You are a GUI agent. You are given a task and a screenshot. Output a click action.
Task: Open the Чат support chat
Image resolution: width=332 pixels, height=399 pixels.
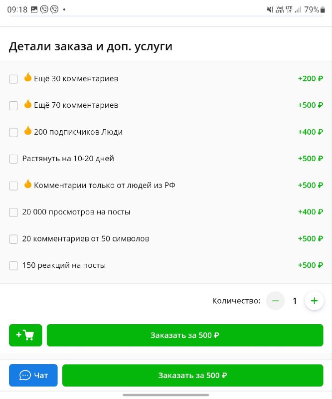pyautogui.click(x=33, y=375)
